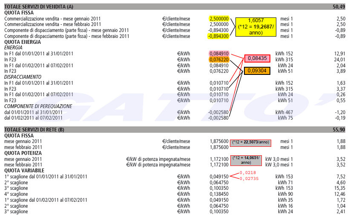350x217 pixels.
Task: Click the dispacciamento amount "3,37"
Action: [x=341, y=89]
